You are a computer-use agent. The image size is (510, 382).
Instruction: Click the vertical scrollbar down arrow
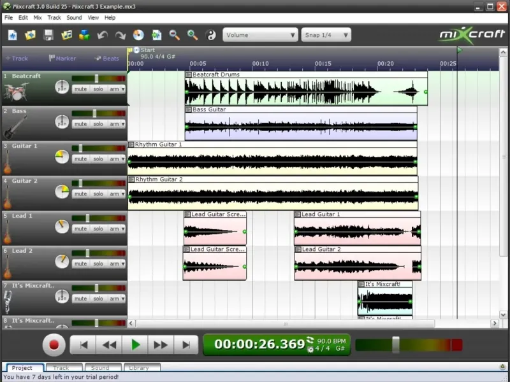[503, 315]
